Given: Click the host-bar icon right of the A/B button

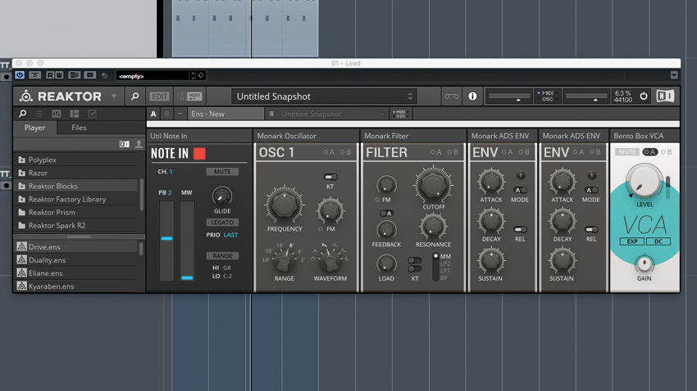Looking at the screenshot, I should pyautogui.click(x=90, y=75).
